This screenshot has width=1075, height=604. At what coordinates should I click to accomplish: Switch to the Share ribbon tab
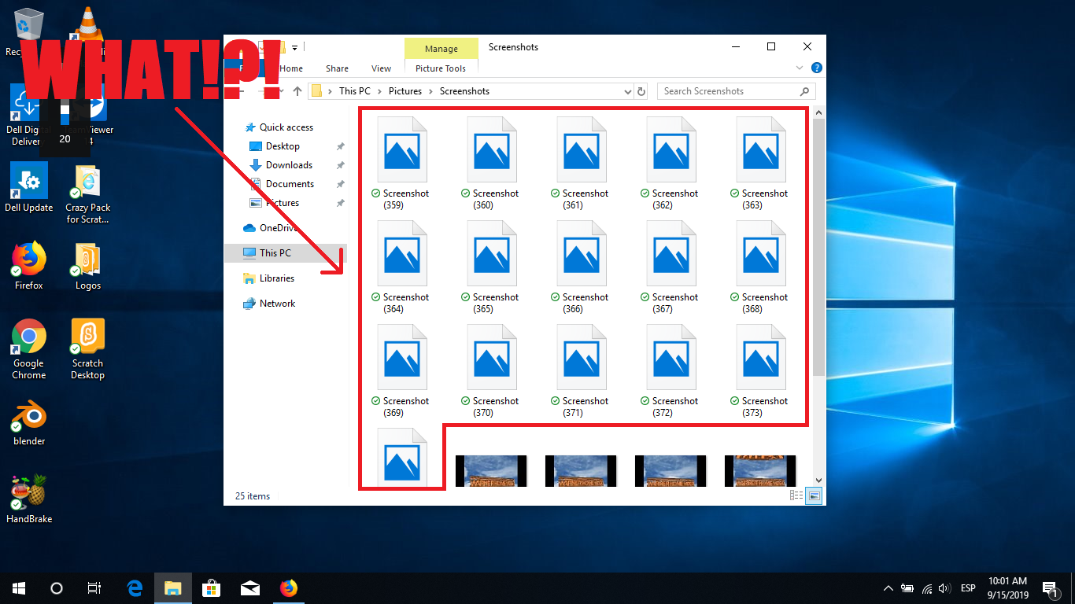click(x=337, y=68)
